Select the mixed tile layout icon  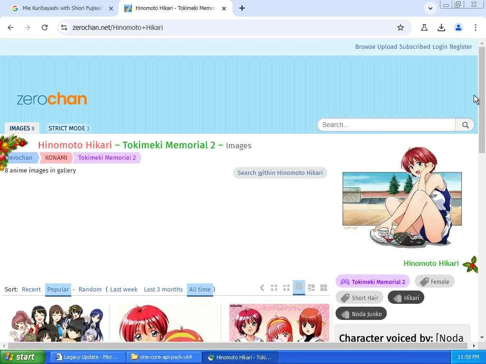tap(311, 288)
